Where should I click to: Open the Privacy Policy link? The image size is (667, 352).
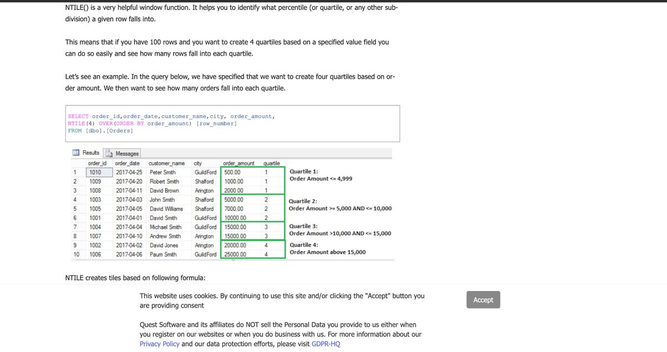[160, 344]
